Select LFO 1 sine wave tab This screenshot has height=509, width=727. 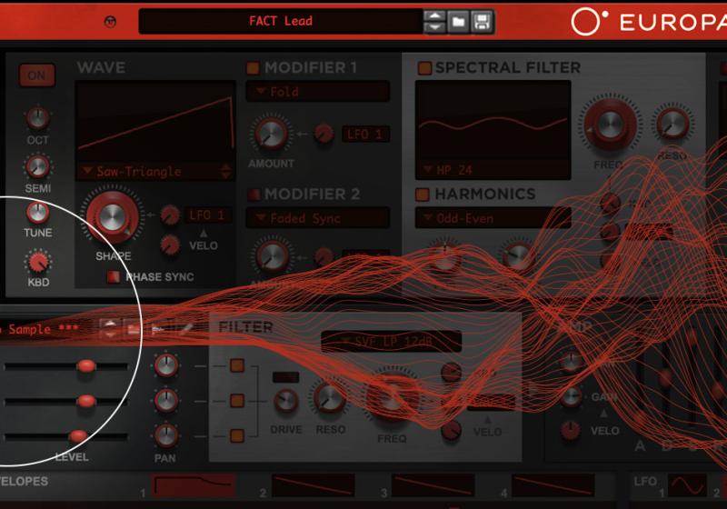point(687,485)
